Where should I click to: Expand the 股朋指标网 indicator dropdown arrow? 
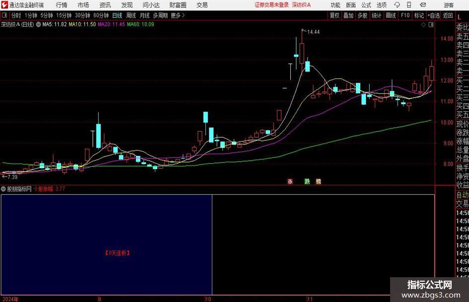(3, 189)
